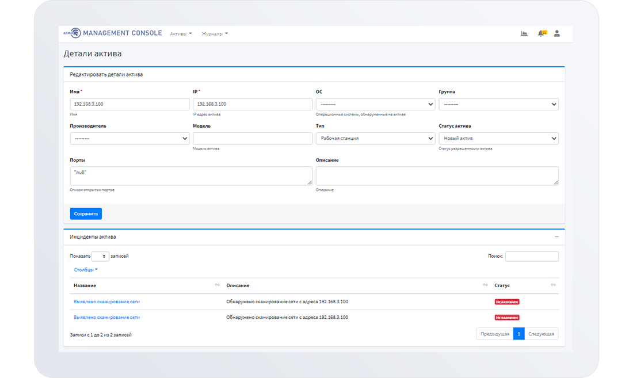This screenshot has height=378, width=633.
Task: Click the Детали актива page title
Action: [93, 54]
